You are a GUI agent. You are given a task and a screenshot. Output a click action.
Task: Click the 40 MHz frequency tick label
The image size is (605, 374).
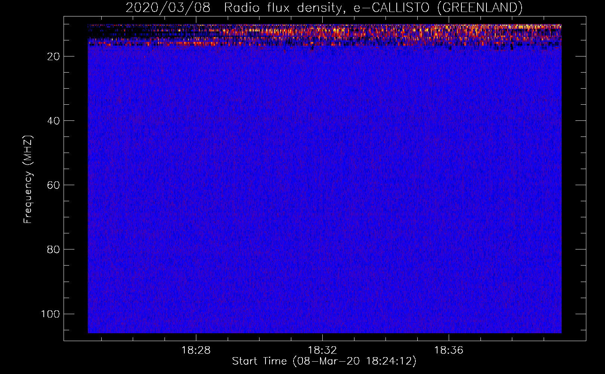tap(53, 121)
